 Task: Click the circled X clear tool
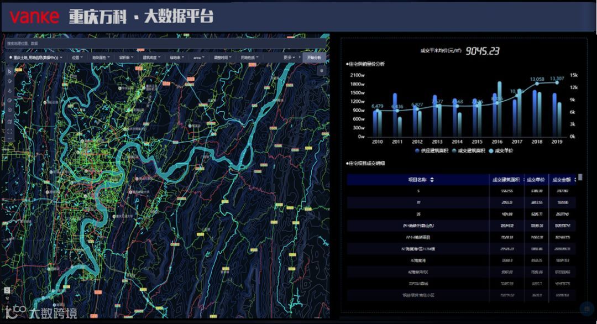pyautogui.click(x=10, y=110)
